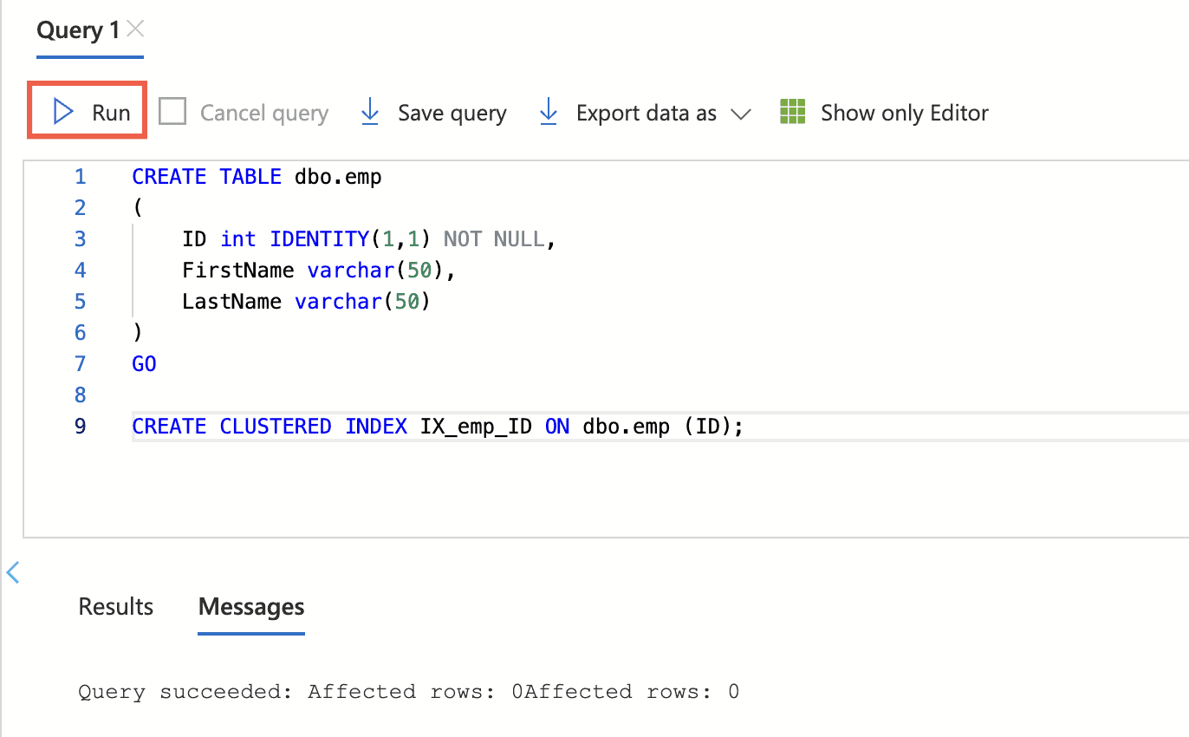Image resolution: width=1189 pixels, height=737 pixels.
Task: Switch to the Results tab
Action: [x=115, y=607]
